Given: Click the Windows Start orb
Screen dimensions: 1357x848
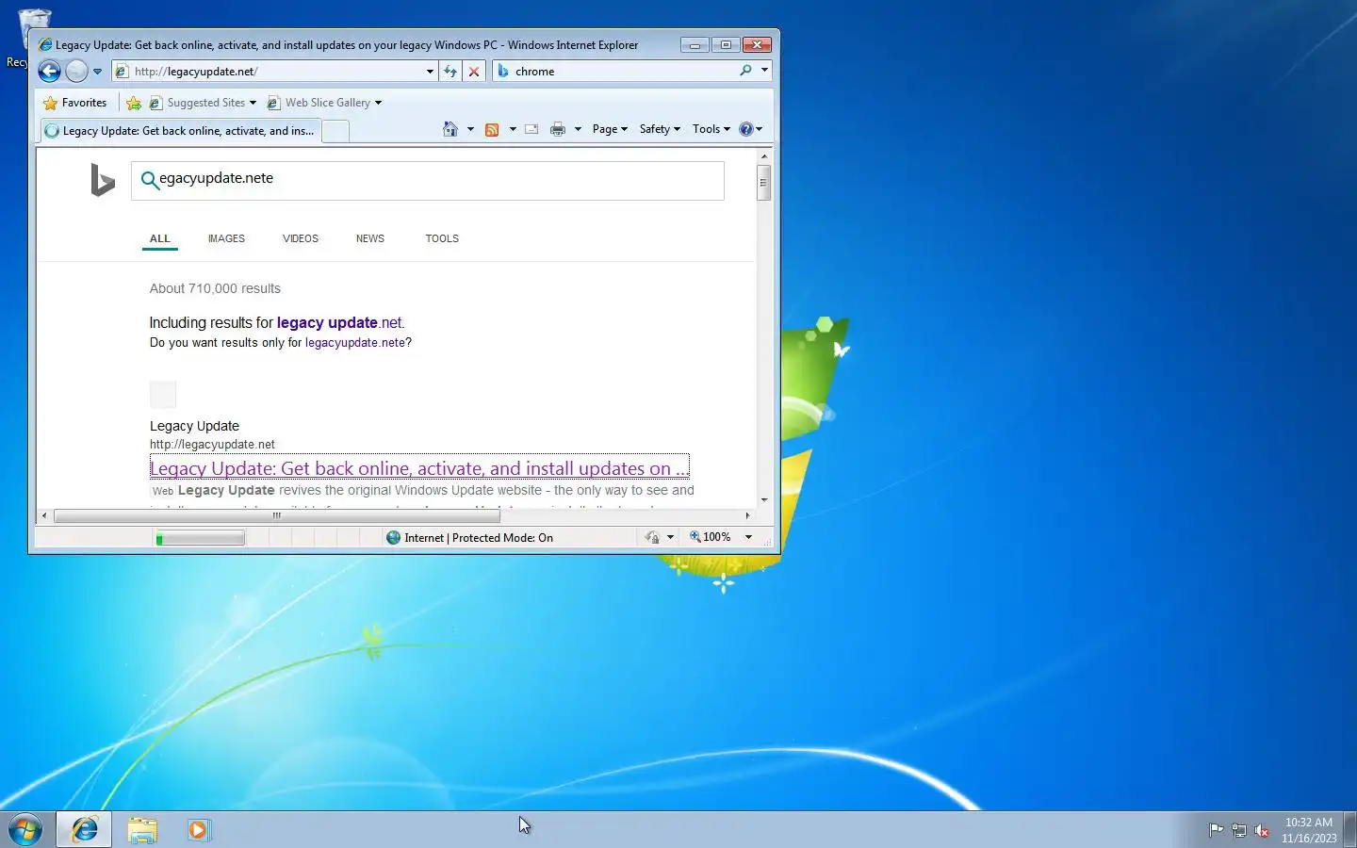Looking at the screenshot, I should (25, 830).
